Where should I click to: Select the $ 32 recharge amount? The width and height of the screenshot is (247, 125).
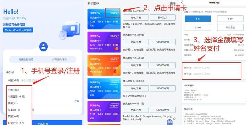click(x=198, y=19)
